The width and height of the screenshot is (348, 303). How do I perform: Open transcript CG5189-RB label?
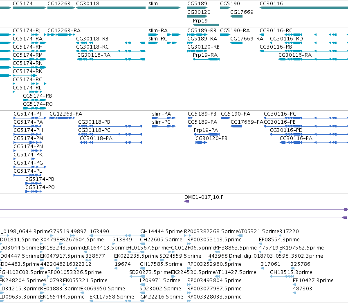pos(202,30)
